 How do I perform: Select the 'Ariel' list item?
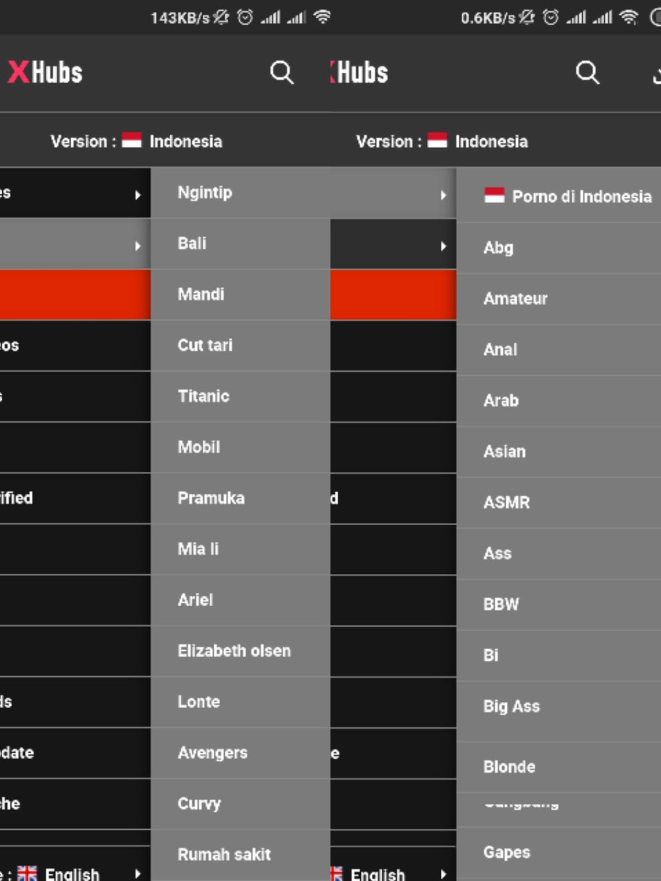coord(240,600)
